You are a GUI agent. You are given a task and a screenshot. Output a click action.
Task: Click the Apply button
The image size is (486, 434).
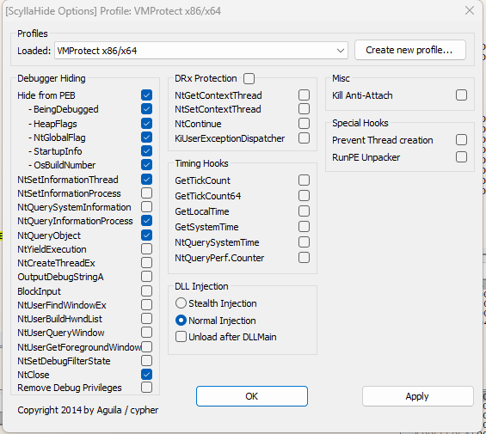417,396
